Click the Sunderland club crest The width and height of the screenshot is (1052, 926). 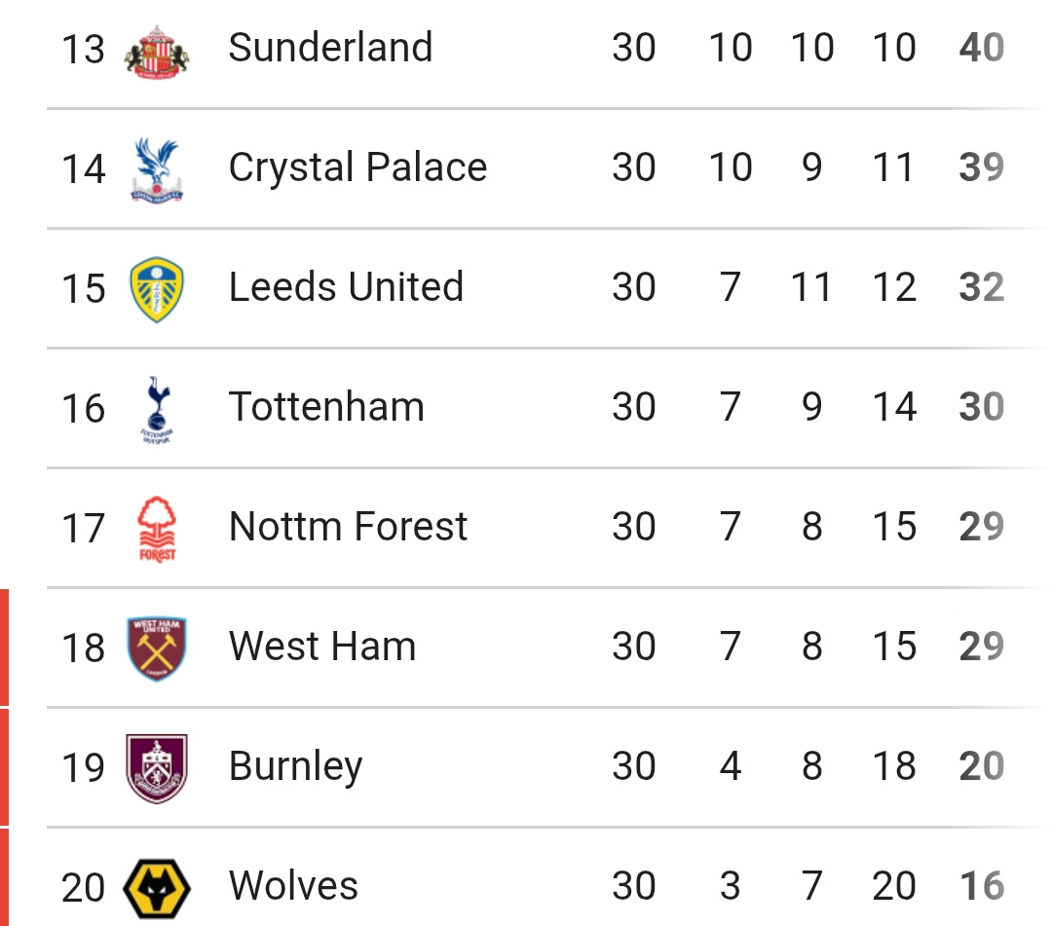coord(156,53)
